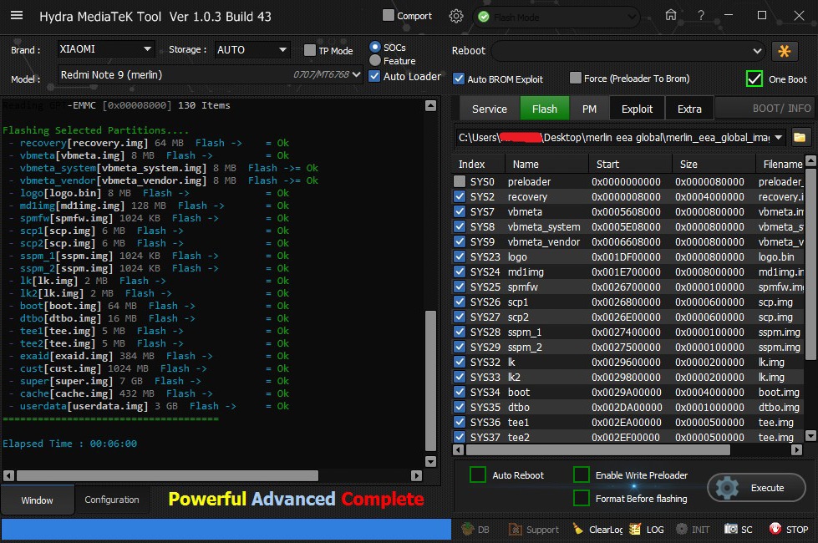Click the blue progress bar
818x543 pixels.
click(x=226, y=529)
